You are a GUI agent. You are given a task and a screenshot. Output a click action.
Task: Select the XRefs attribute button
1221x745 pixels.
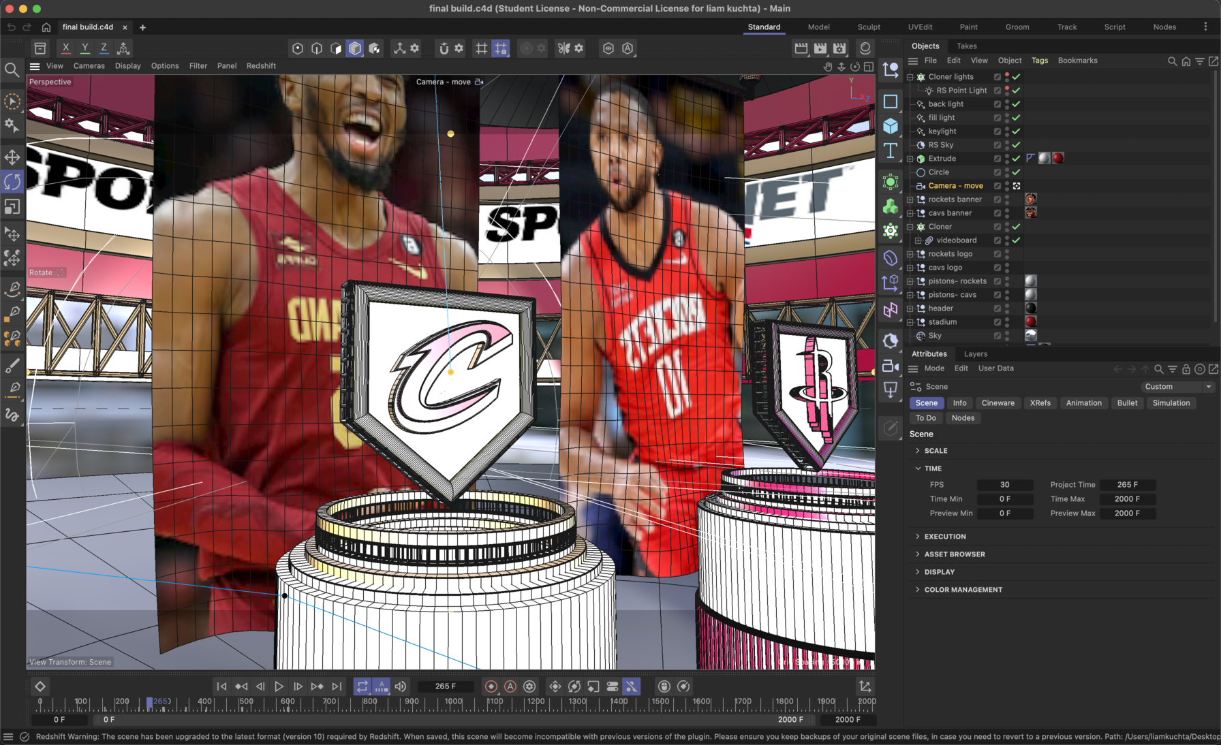pos(1040,403)
